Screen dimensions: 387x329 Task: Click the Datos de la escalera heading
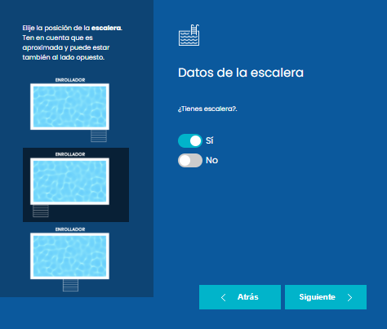tap(241, 73)
